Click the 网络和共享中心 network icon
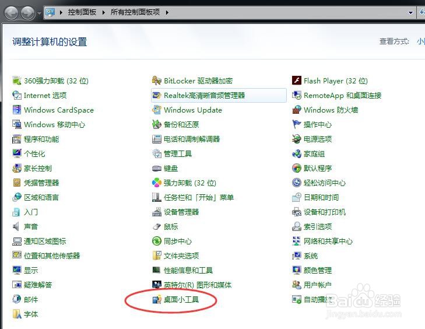This screenshot has height=329, width=425. point(297,241)
